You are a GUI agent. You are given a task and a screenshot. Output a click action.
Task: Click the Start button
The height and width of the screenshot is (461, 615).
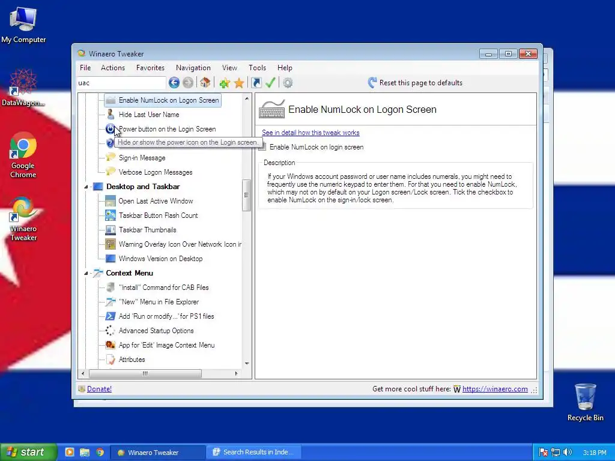[29, 453]
